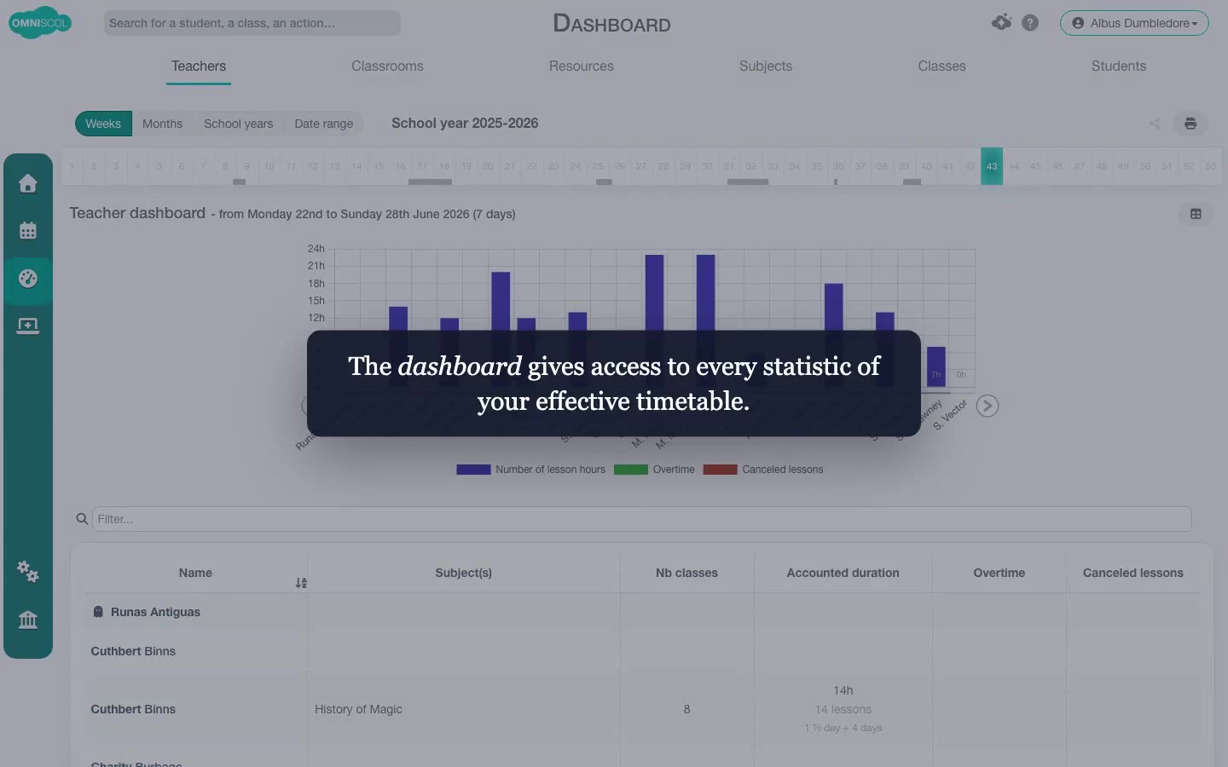Click the share icon
The height and width of the screenshot is (767, 1228).
coord(1155,124)
